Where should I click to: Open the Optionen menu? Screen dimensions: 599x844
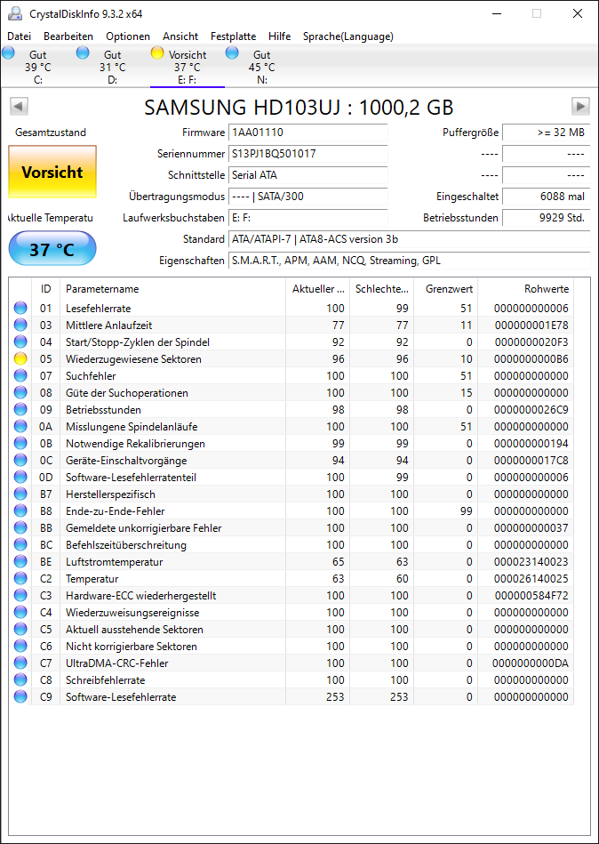[128, 36]
